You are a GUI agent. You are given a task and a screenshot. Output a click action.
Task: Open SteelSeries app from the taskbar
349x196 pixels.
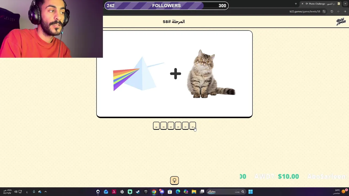click(122, 192)
